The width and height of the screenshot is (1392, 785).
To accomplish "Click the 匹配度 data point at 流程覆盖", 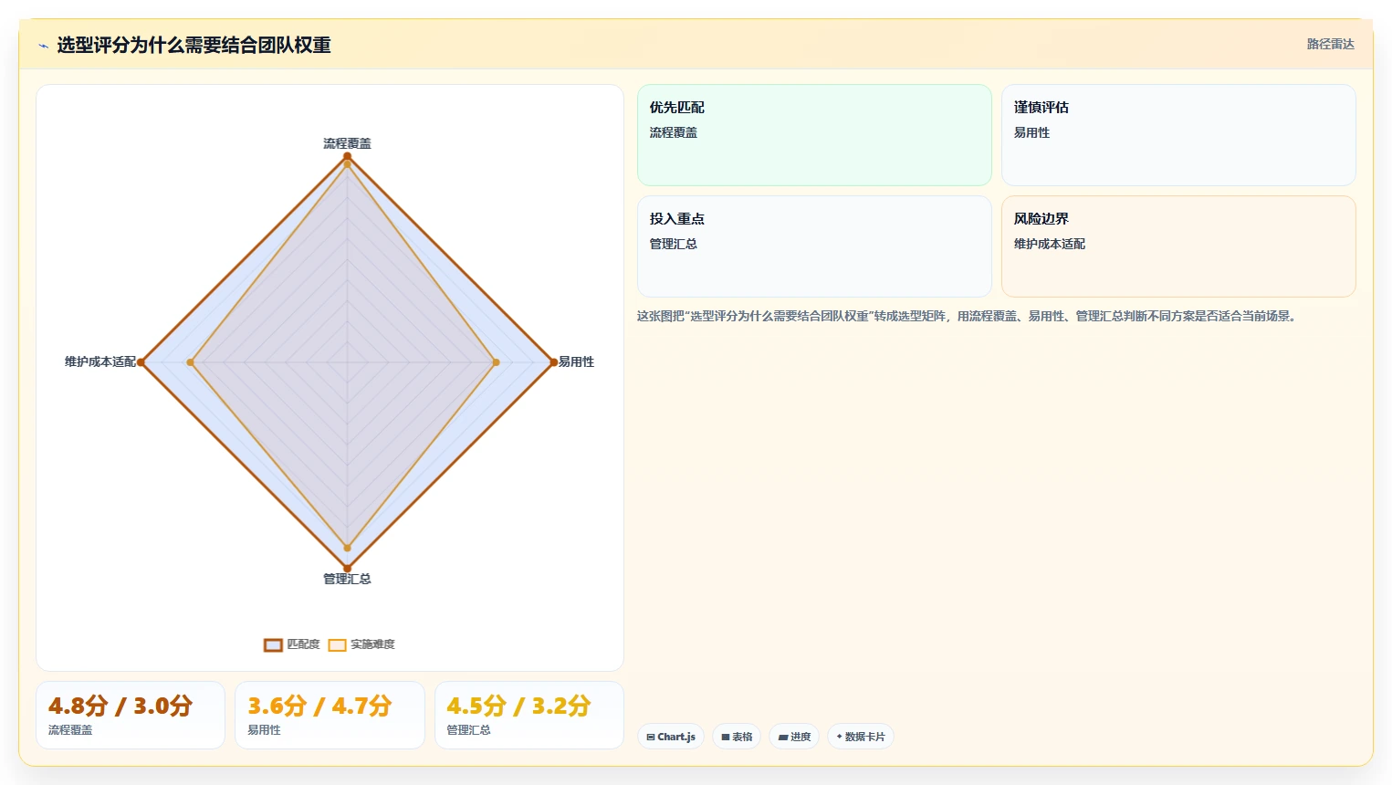I will click(347, 156).
